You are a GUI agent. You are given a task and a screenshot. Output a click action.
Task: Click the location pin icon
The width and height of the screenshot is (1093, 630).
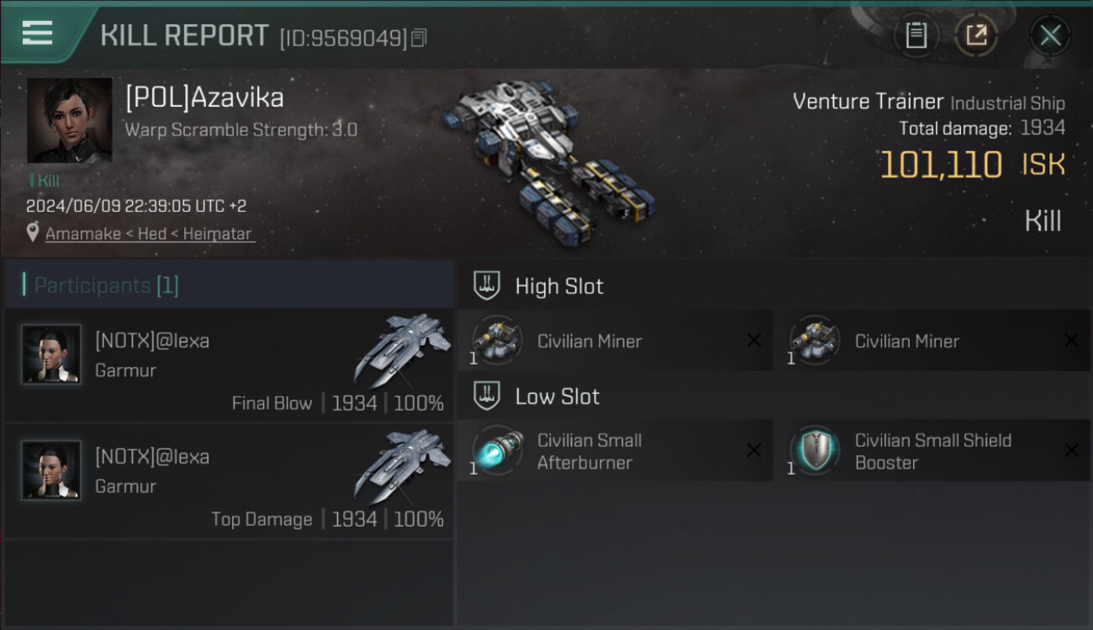pos(33,234)
